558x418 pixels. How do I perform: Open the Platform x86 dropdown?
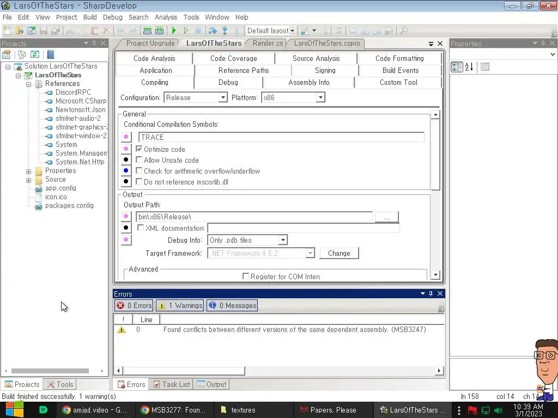(x=320, y=97)
